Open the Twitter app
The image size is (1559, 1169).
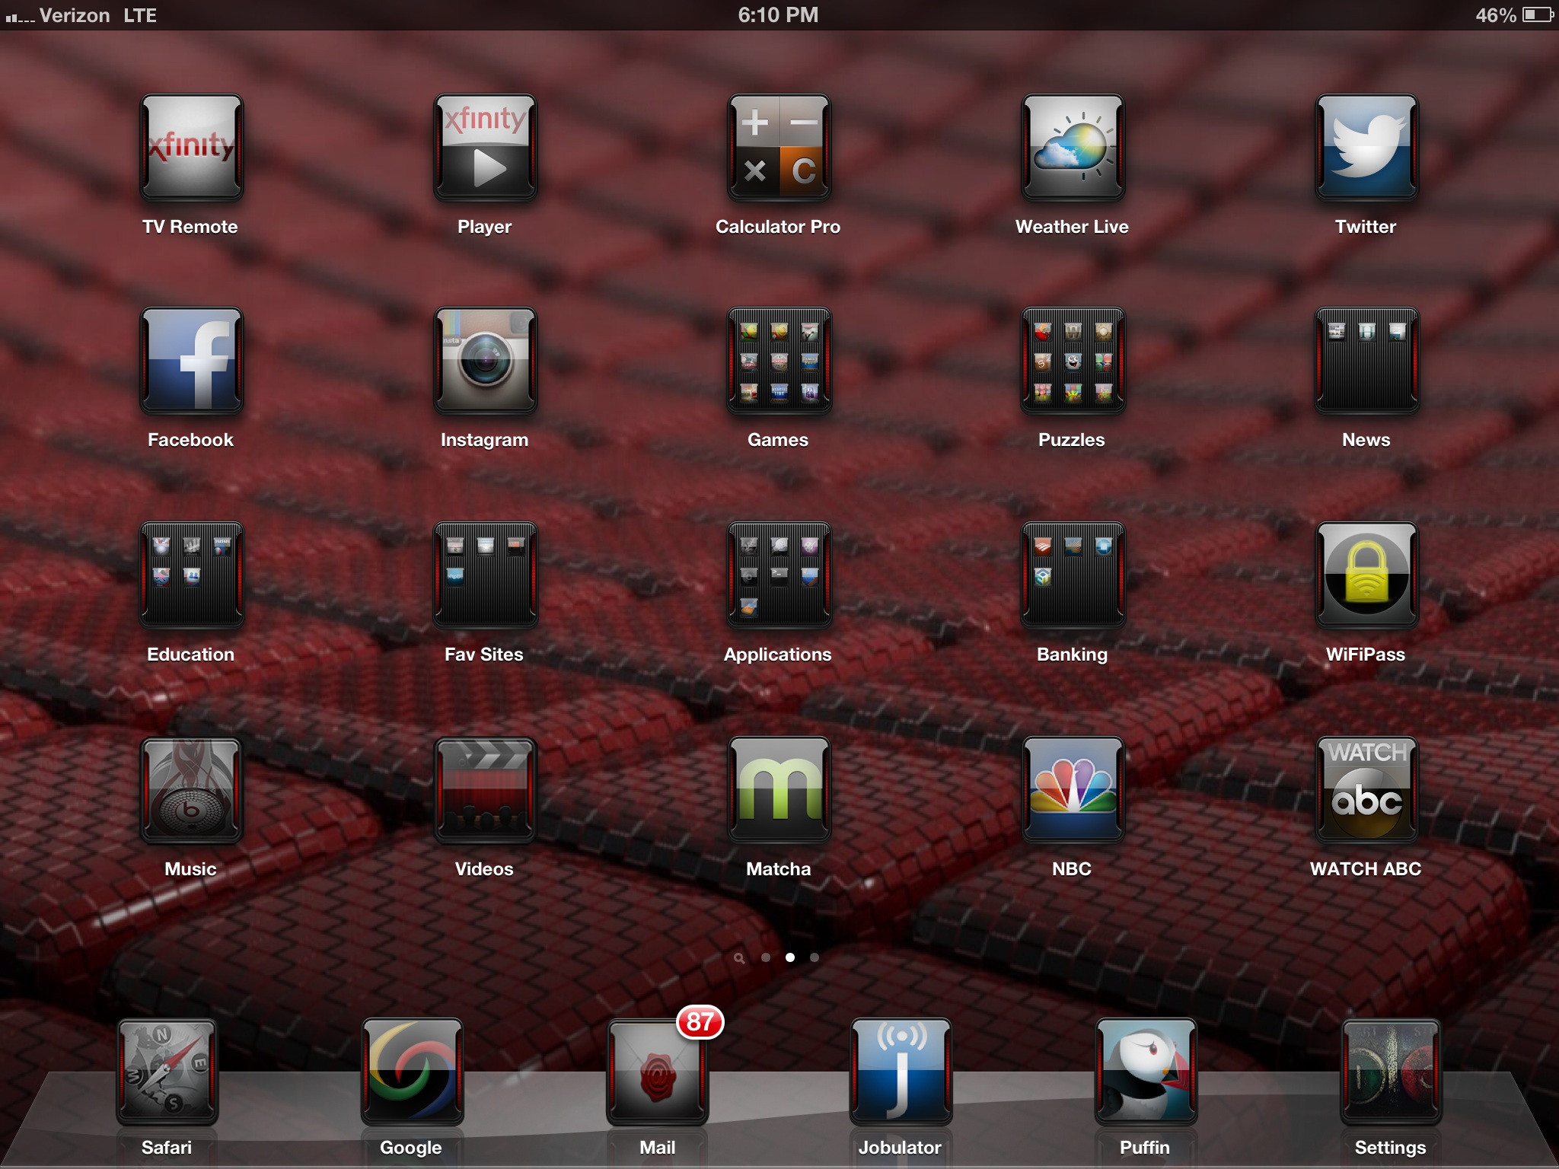pos(1366,147)
